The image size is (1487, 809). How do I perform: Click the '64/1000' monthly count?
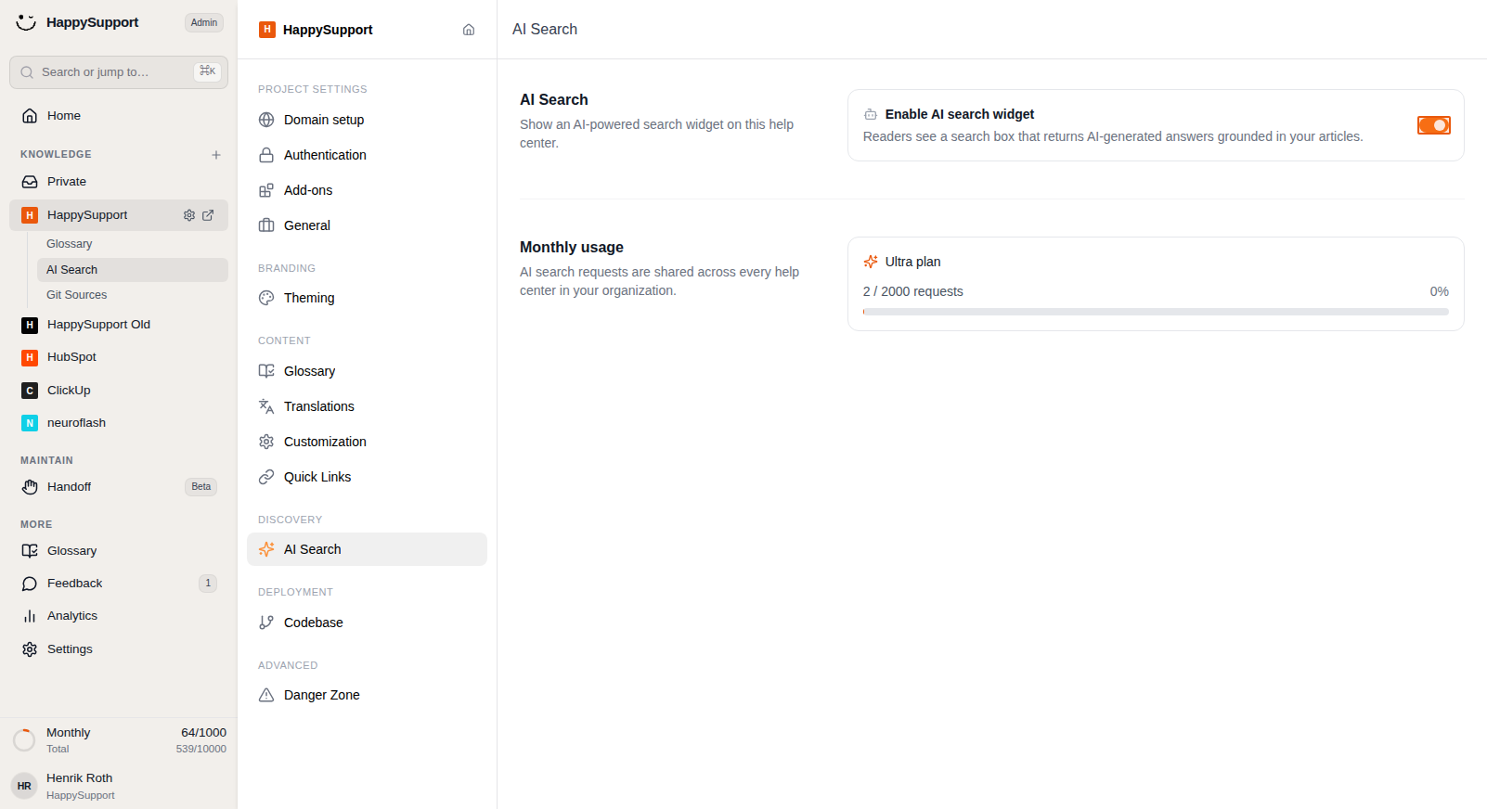click(203, 733)
